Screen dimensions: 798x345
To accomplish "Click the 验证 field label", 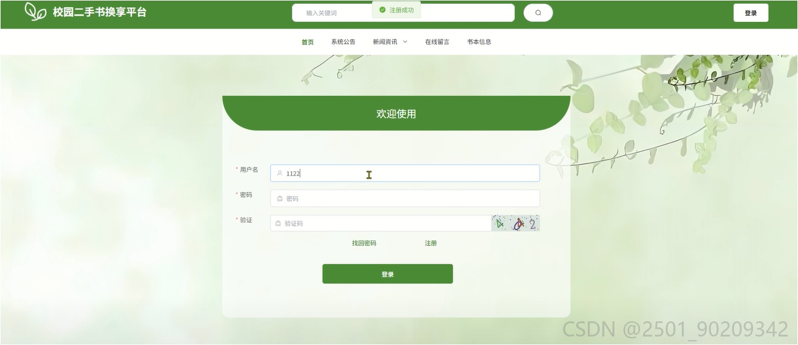I will pyautogui.click(x=246, y=220).
